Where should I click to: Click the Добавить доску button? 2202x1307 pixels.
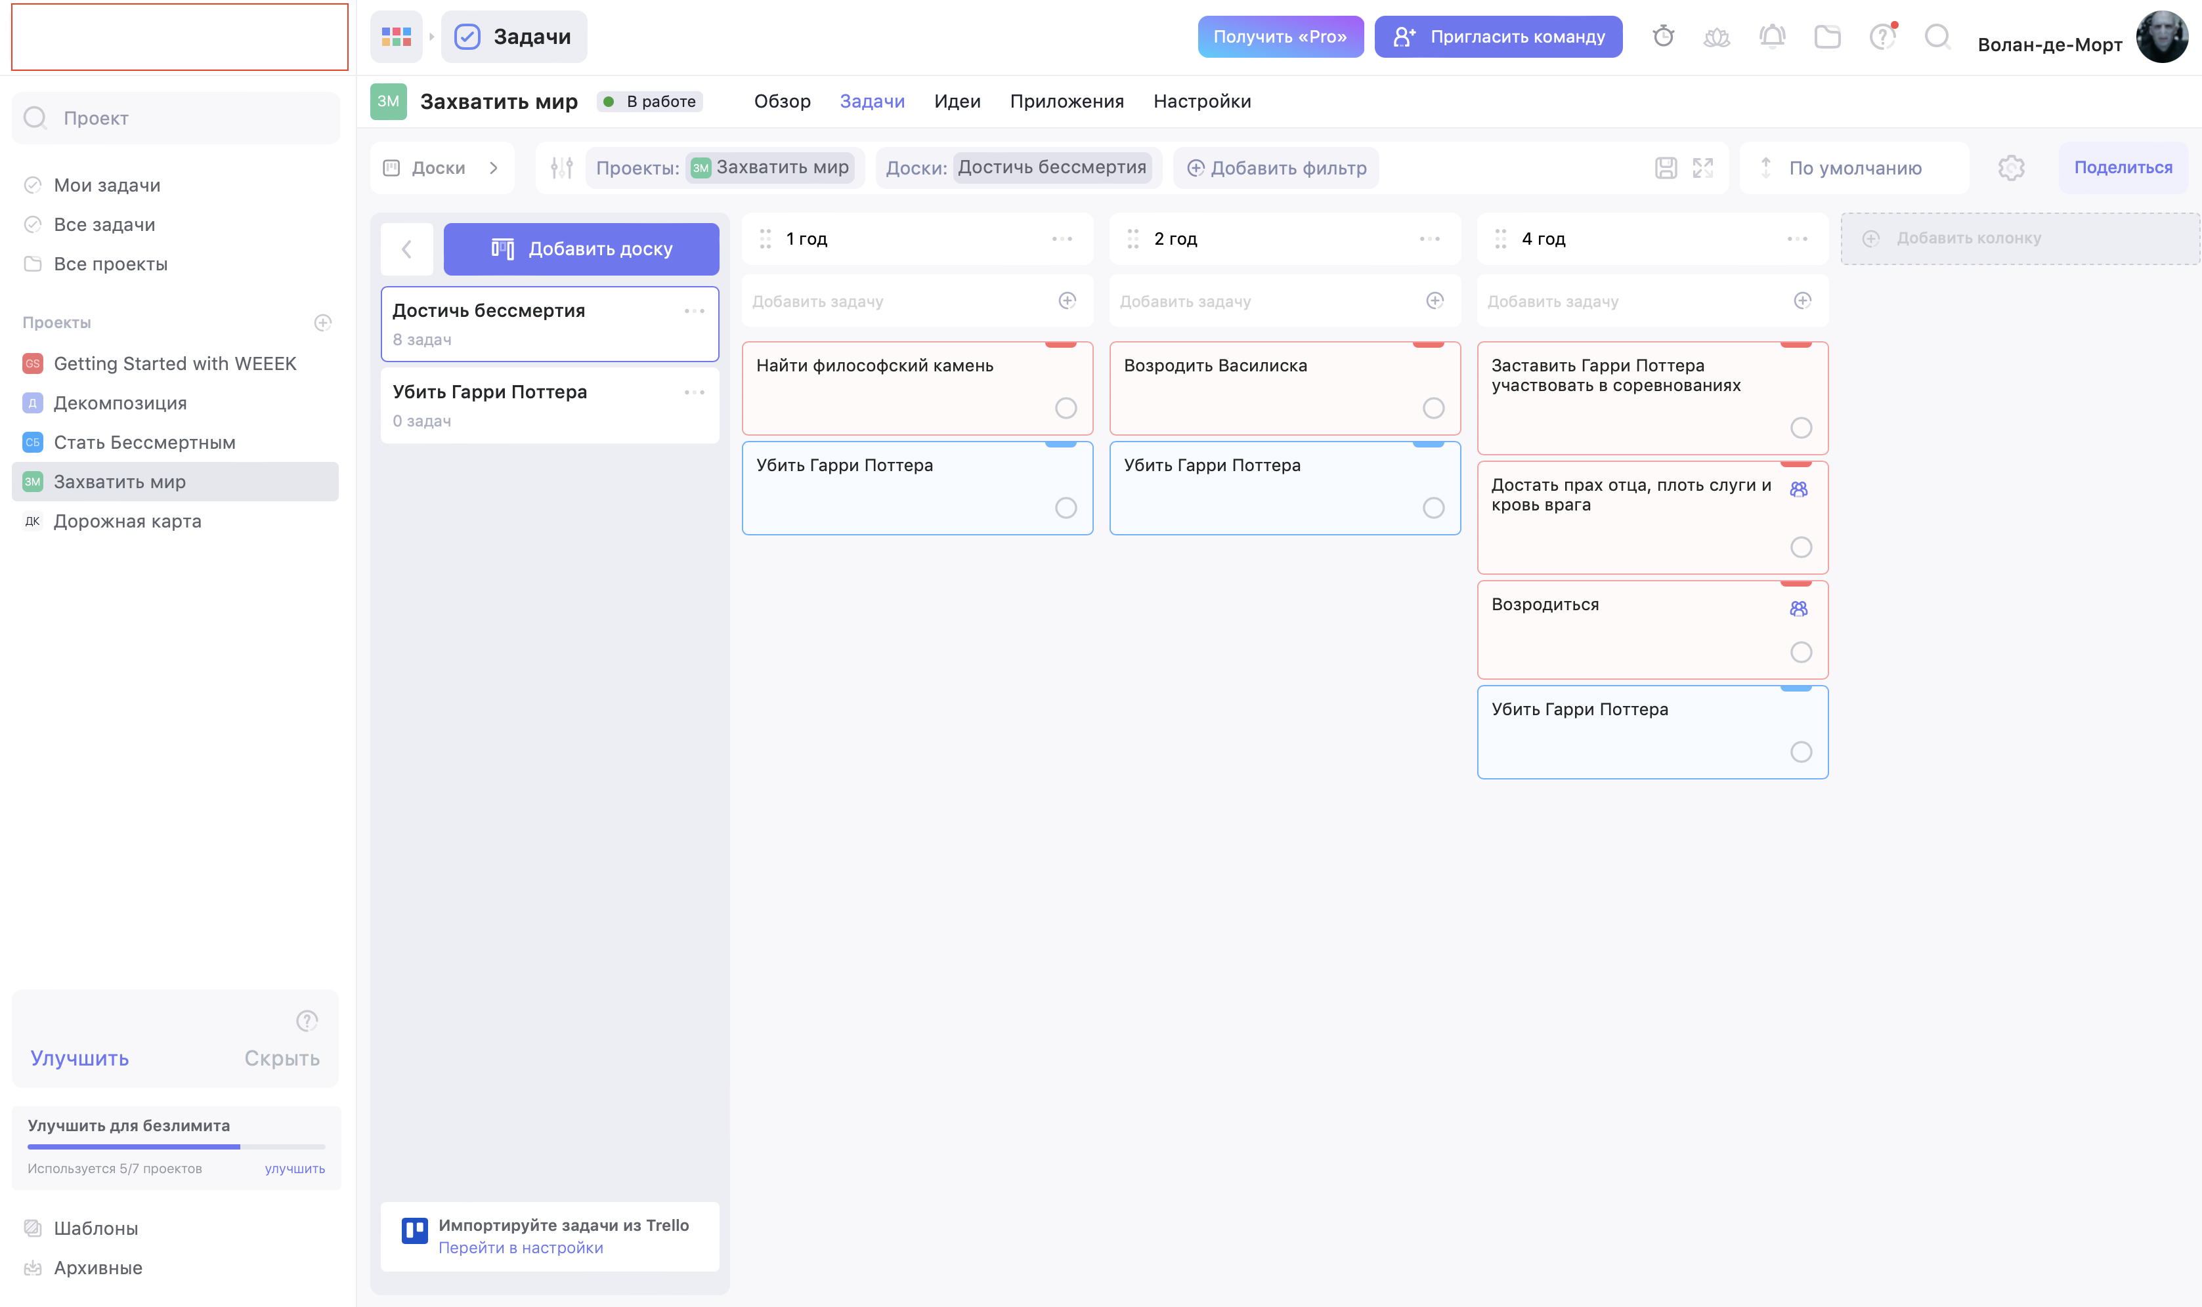point(580,249)
